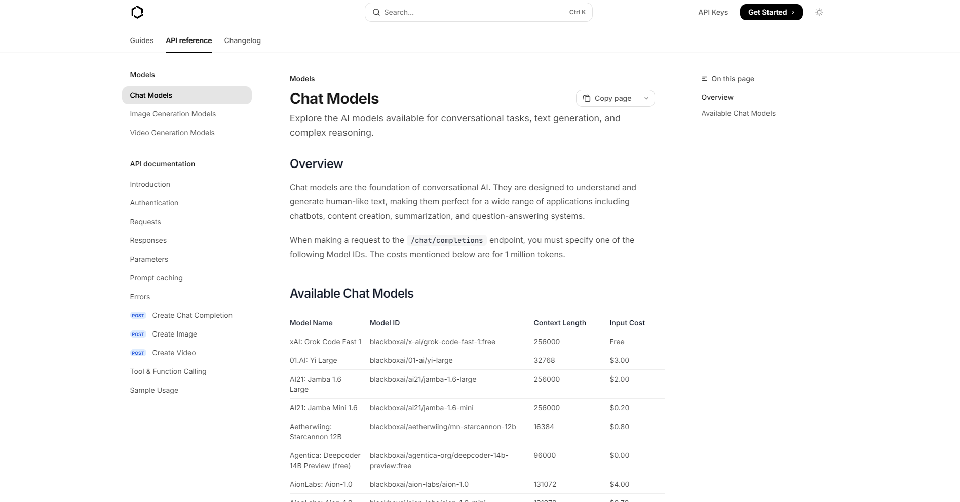Click the POST badge for Create Chat Completion
Viewport: 960px width, 502px height.
click(x=138, y=315)
